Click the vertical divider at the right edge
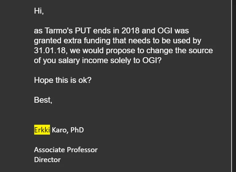Image resolution: width=236 pixels, height=172 pixels. [232, 86]
